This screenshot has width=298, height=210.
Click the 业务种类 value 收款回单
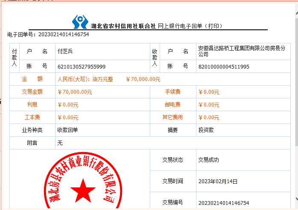pos(67,130)
